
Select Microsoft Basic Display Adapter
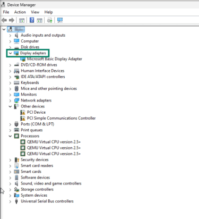55,59
